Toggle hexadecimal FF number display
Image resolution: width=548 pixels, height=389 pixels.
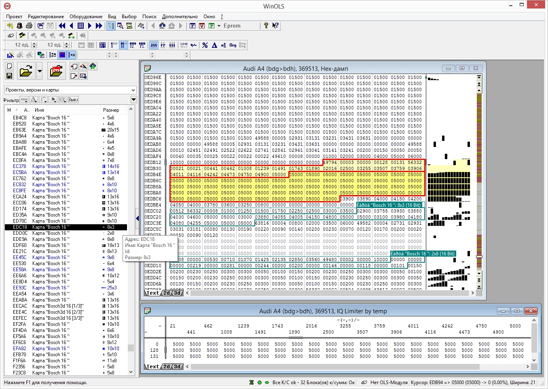[x=163, y=45]
